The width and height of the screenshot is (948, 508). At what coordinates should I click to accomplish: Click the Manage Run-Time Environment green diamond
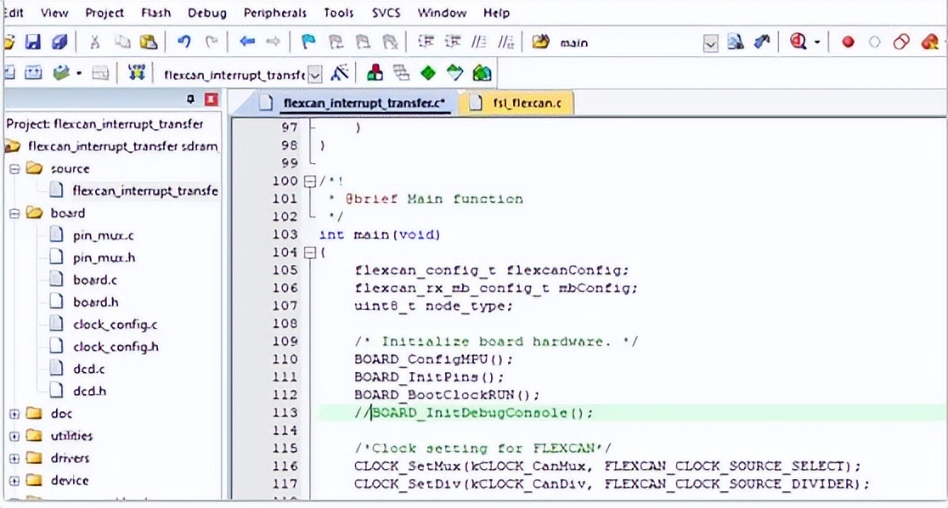[428, 73]
